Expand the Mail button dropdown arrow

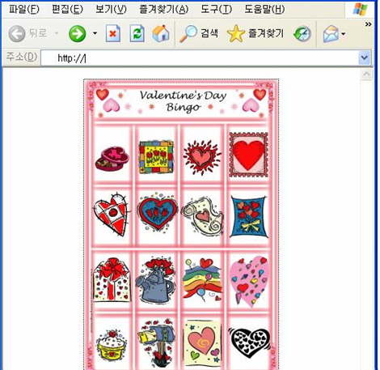[x=343, y=34]
